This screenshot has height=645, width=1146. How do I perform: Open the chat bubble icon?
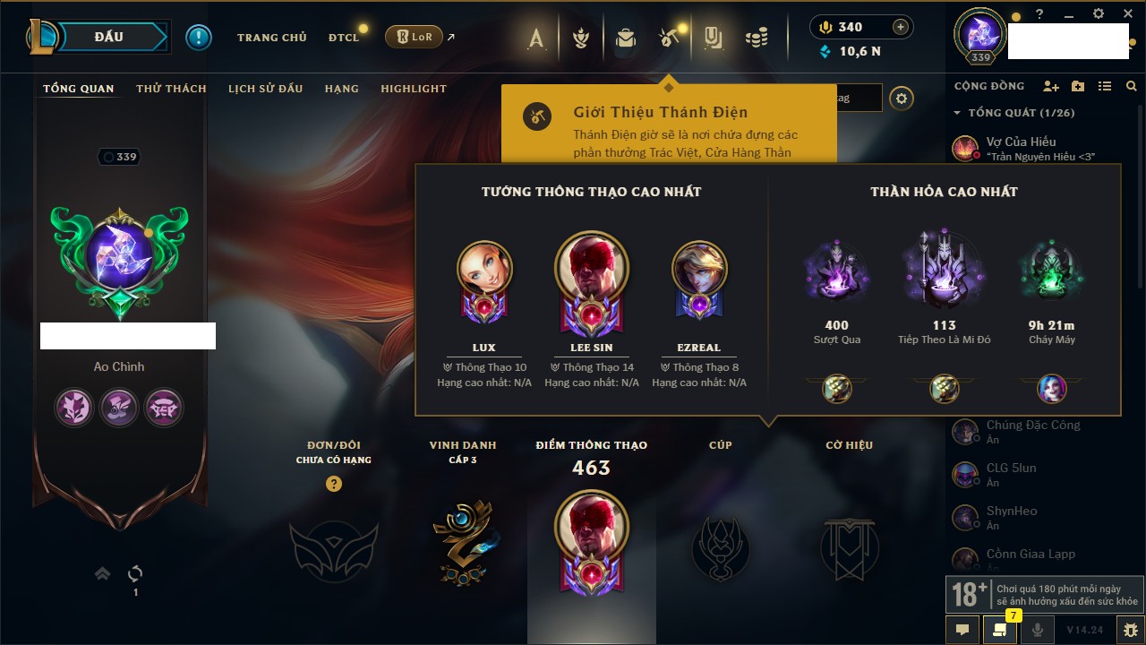click(962, 630)
